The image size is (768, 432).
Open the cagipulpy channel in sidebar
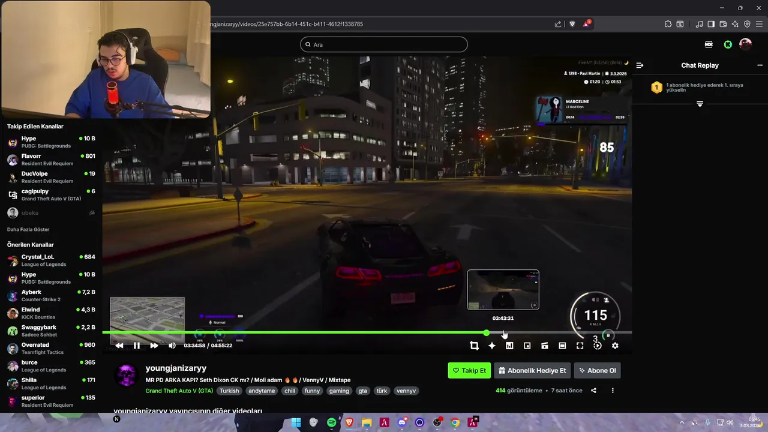point(51,195)
